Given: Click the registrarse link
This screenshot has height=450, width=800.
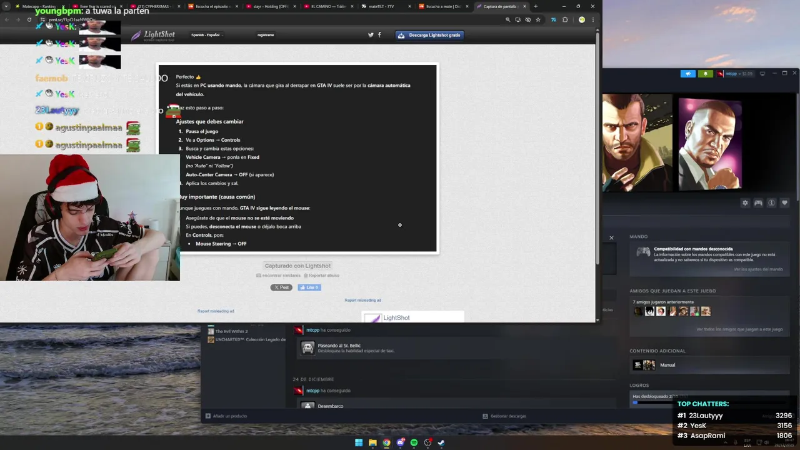Looking at the screenshot, I should tap(266, 35).
